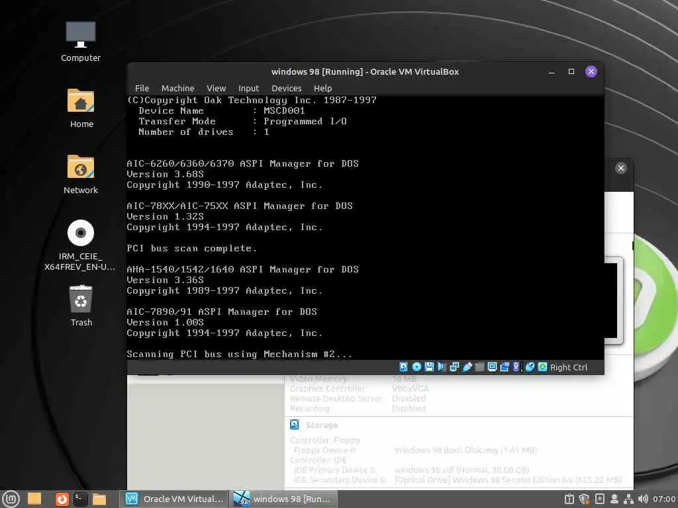Screen dimensions: 678x508
Task: Click the virtualization CPU status icon
Action: pos(516,366)
